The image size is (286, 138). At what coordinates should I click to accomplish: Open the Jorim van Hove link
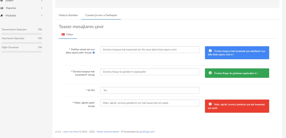(x=71, y=132)
